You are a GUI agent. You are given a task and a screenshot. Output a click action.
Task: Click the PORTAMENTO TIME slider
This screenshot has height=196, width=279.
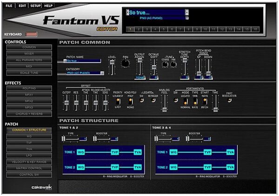[x=216, y=110]
